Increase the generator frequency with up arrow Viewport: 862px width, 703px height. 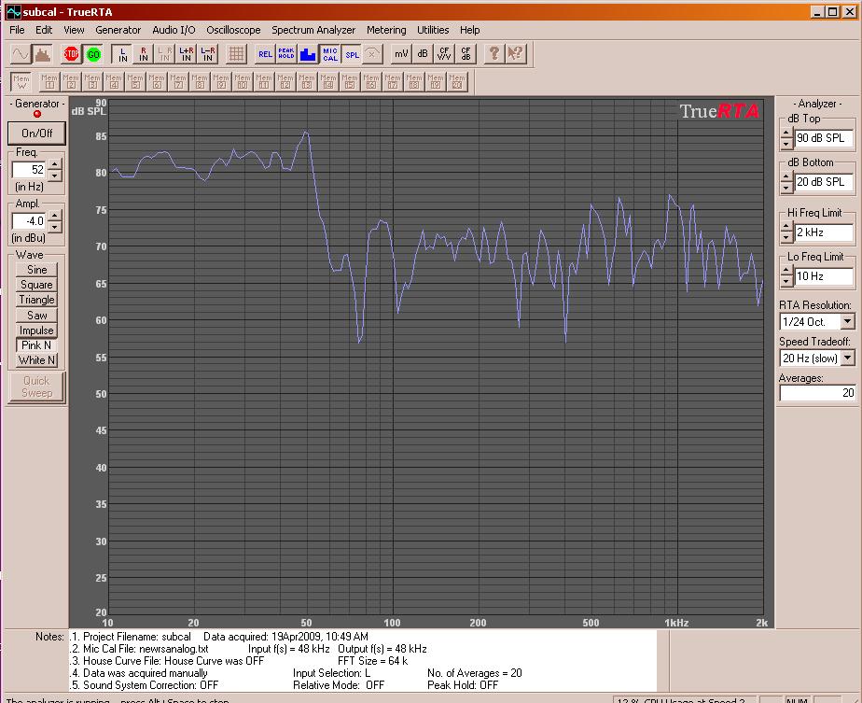coord(54,165)
